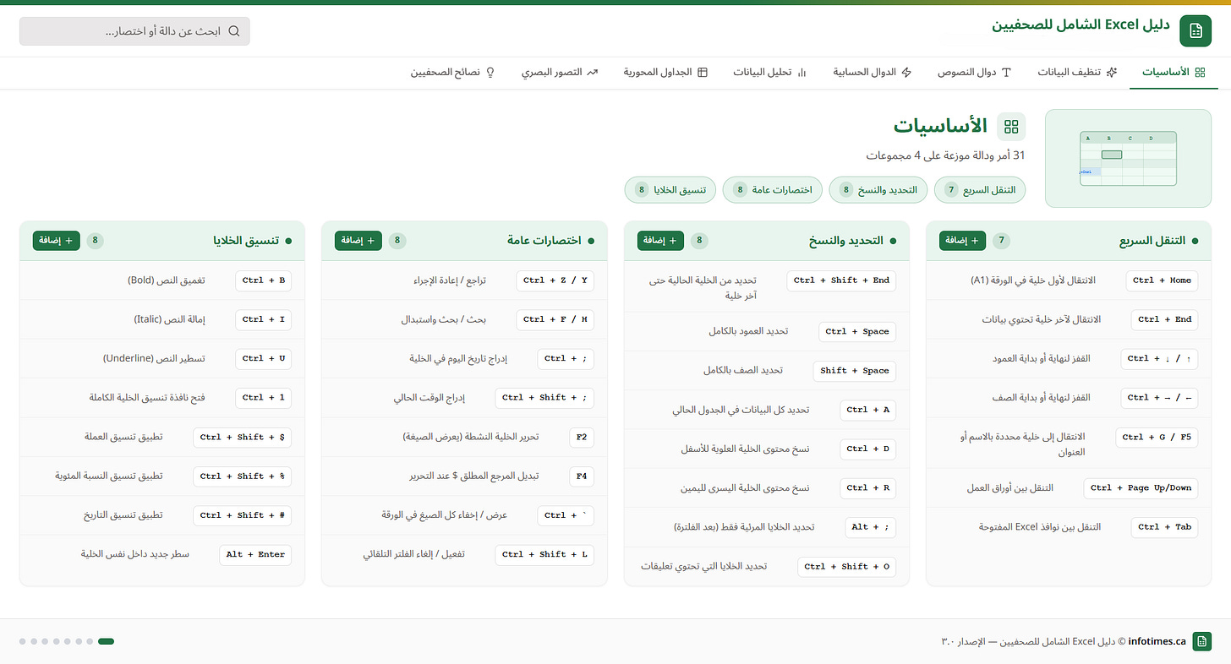Select the Ctrl + I shortcut key
This screenshot has height=664, width=1231.
click(x=264, y=319)
